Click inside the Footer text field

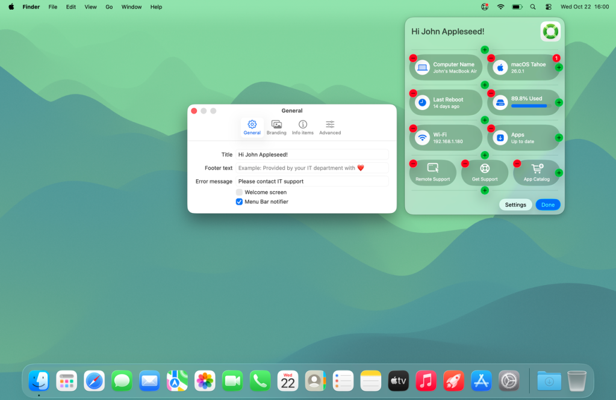(312, 168)
